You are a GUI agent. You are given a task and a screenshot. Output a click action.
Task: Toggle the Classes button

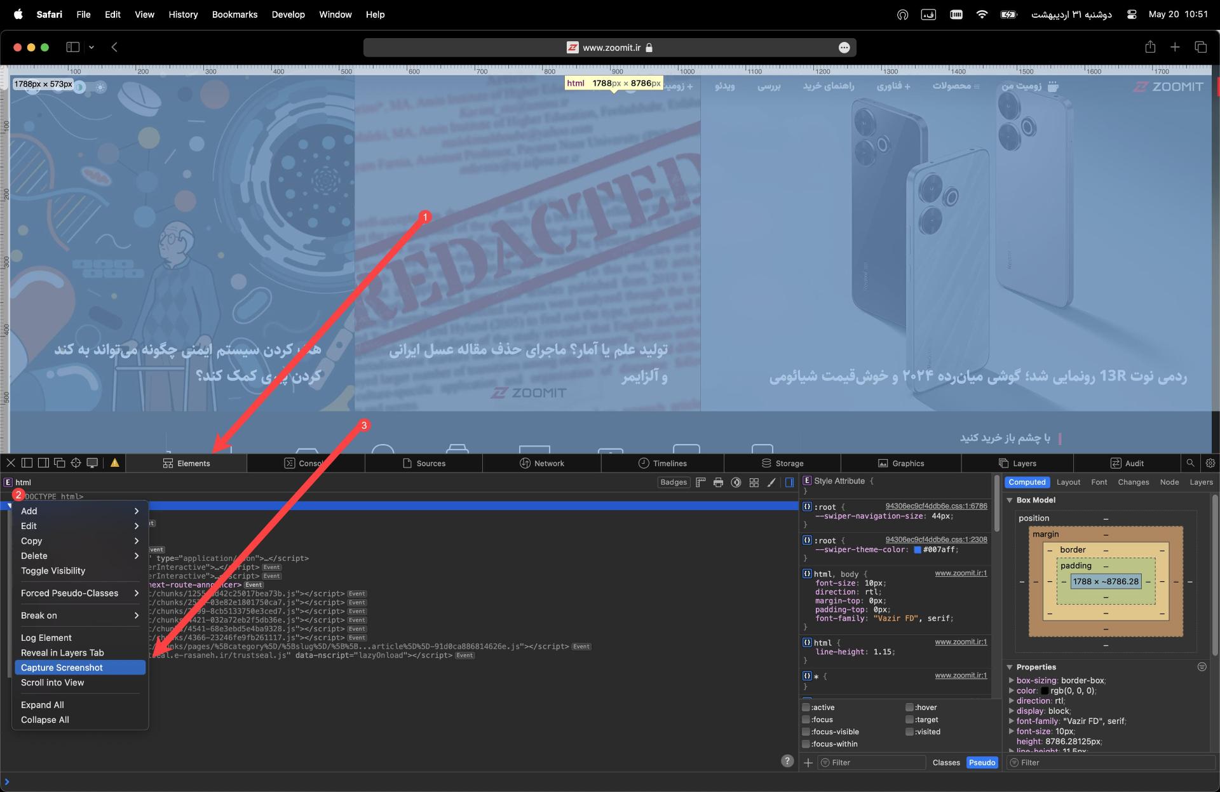(x=946, y=763)
